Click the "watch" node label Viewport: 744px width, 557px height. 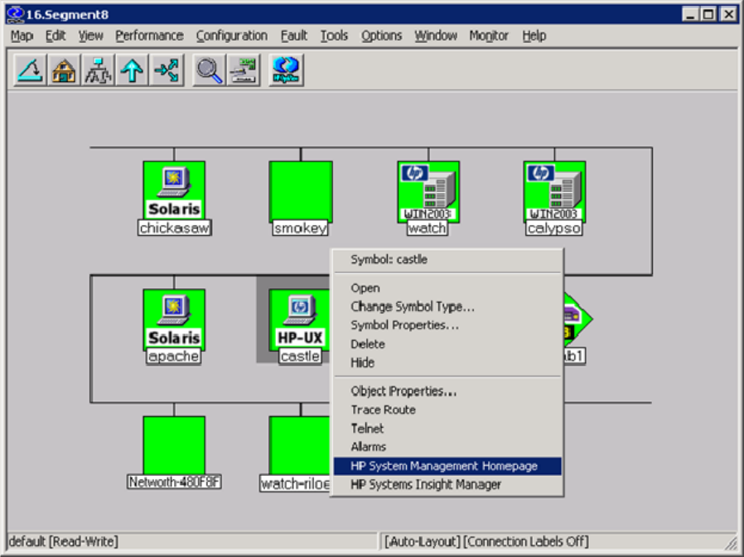(x=427, y=228)
